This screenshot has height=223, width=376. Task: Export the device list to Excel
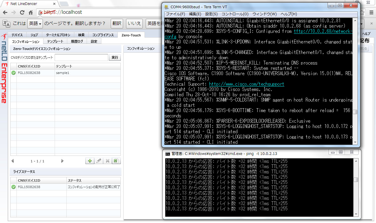[x=115, y=161]
